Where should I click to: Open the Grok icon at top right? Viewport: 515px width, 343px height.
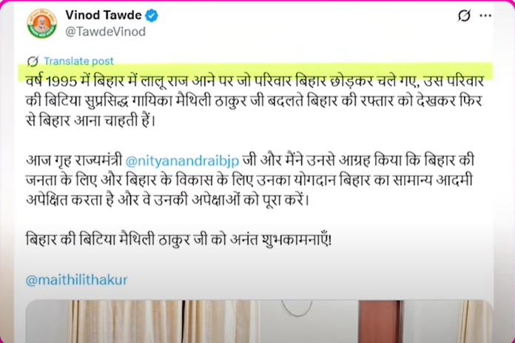tap(464, 16)
